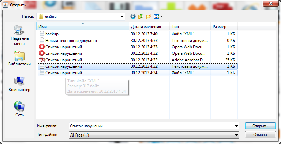Click the 0 КБ size cell
This screenshot has width=281, height=144.
click(231, 41)
